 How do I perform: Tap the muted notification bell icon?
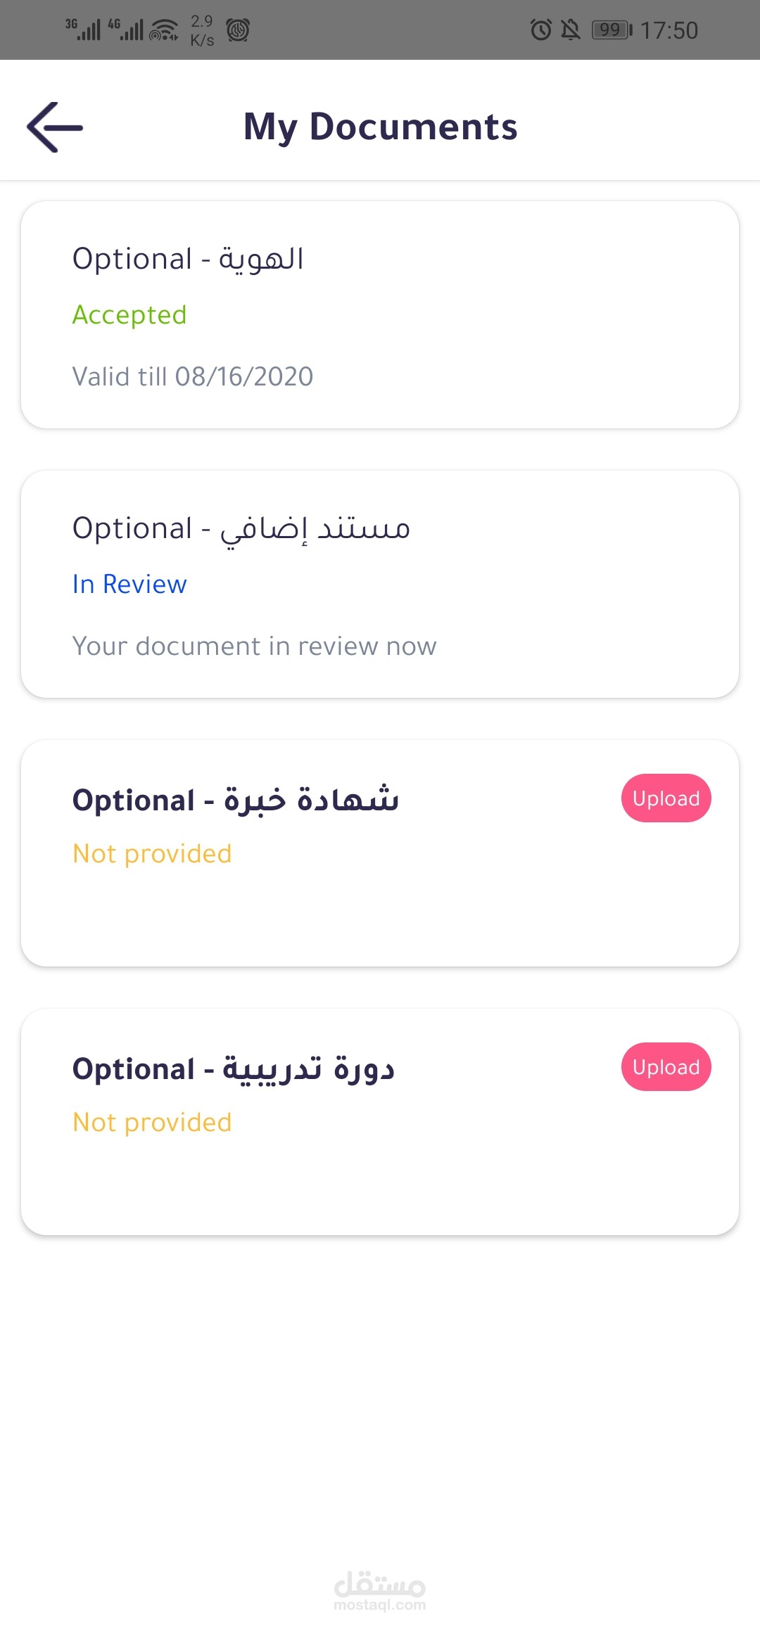click(x=571, y=30)
